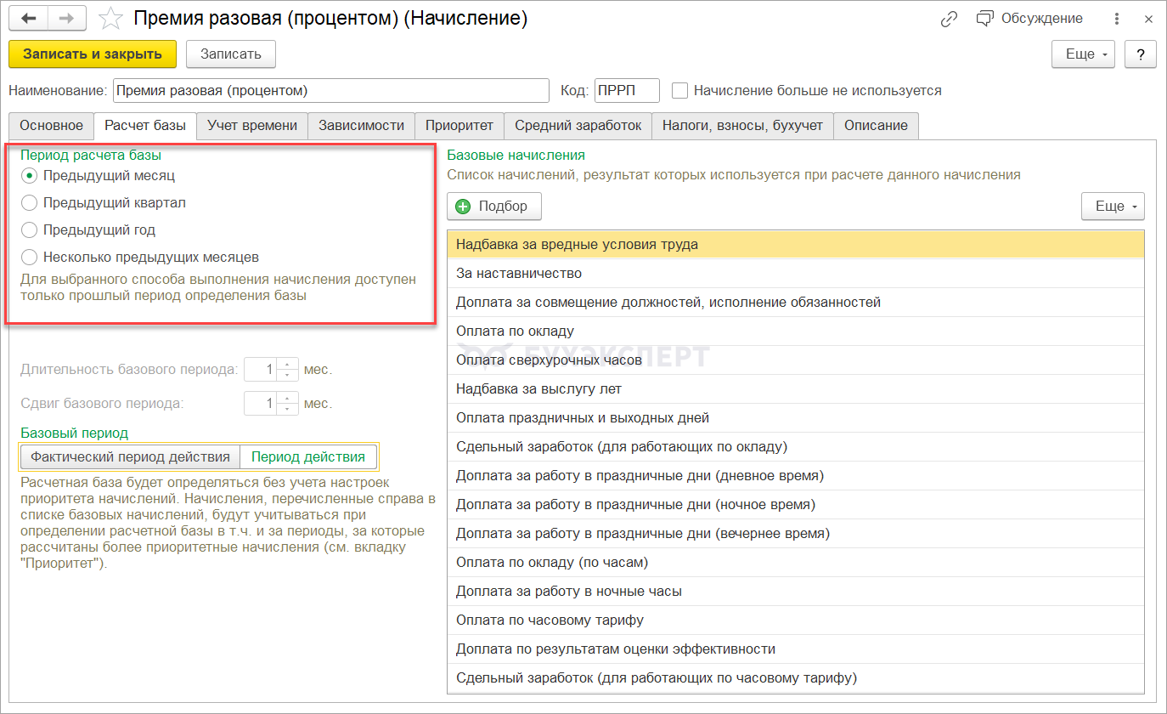Select the Предыдущий год radio option
This screenshot has height=714, width=1167.
point(30,230)
